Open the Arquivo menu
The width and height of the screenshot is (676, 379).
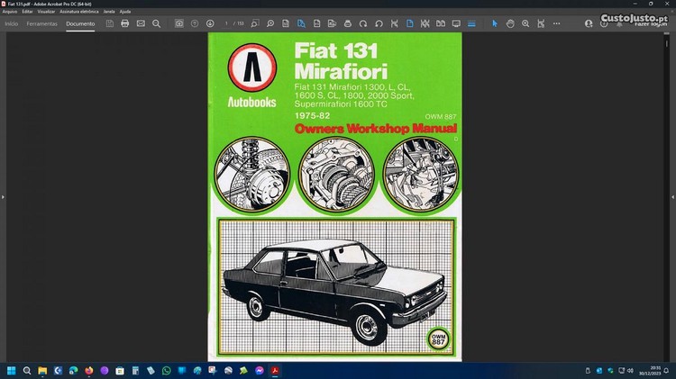(10, 12)
